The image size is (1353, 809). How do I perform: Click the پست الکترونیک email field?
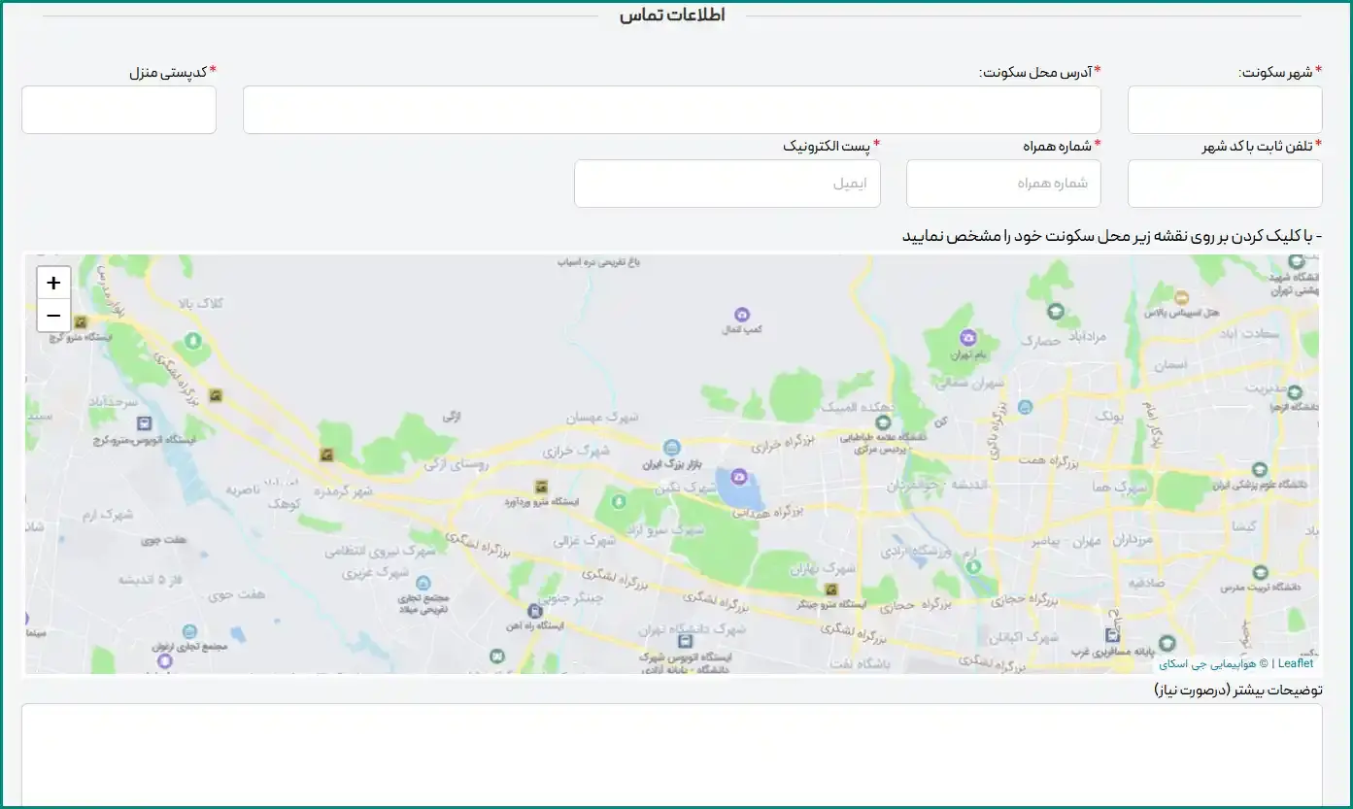pos(727,184)
